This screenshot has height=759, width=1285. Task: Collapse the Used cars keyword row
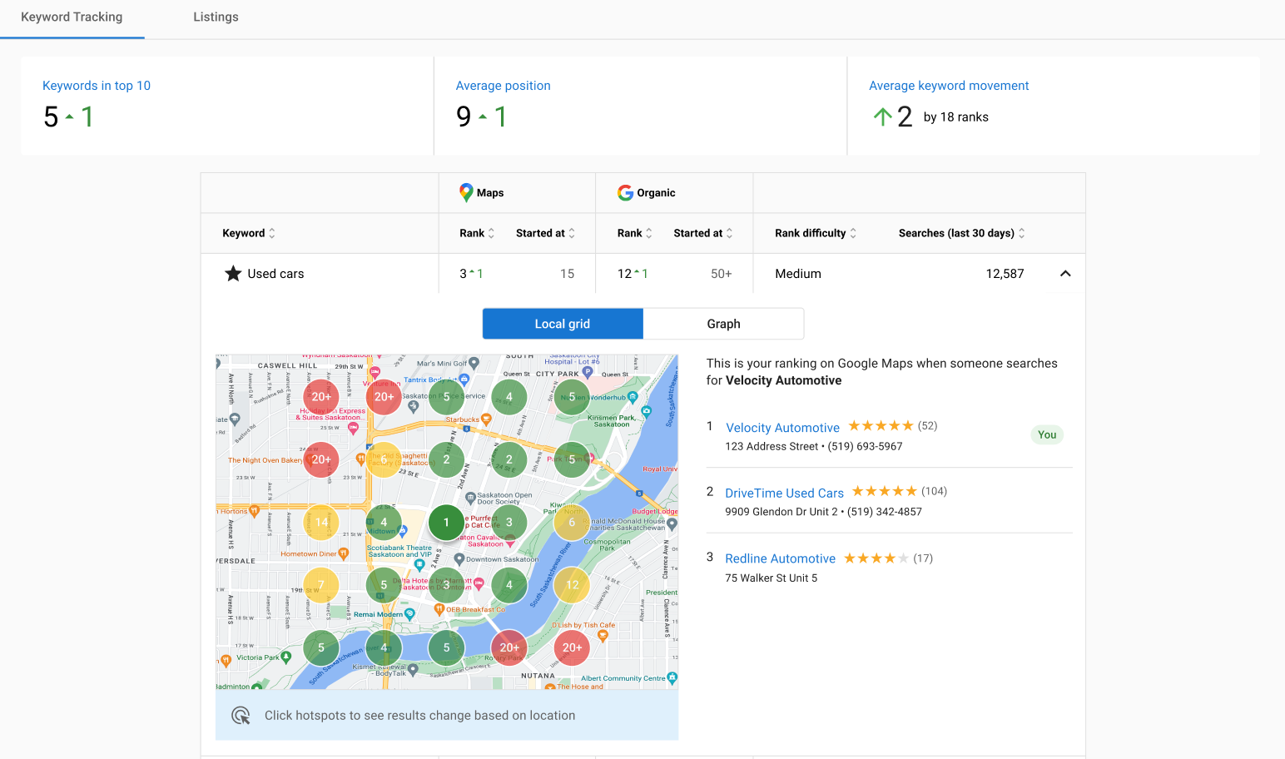[1065, 274]
